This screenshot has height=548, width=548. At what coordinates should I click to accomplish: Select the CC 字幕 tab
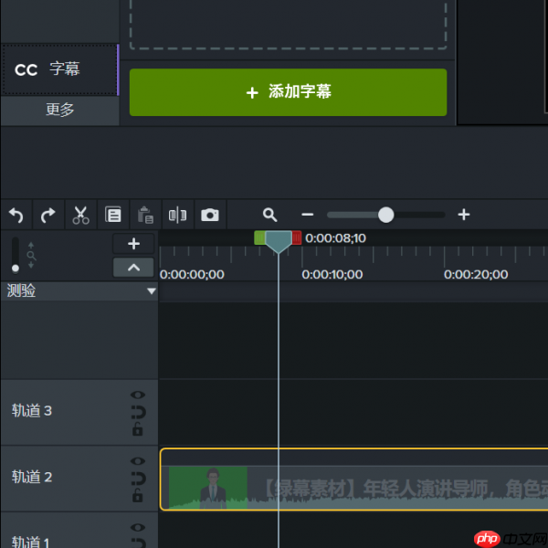[59, 69]
